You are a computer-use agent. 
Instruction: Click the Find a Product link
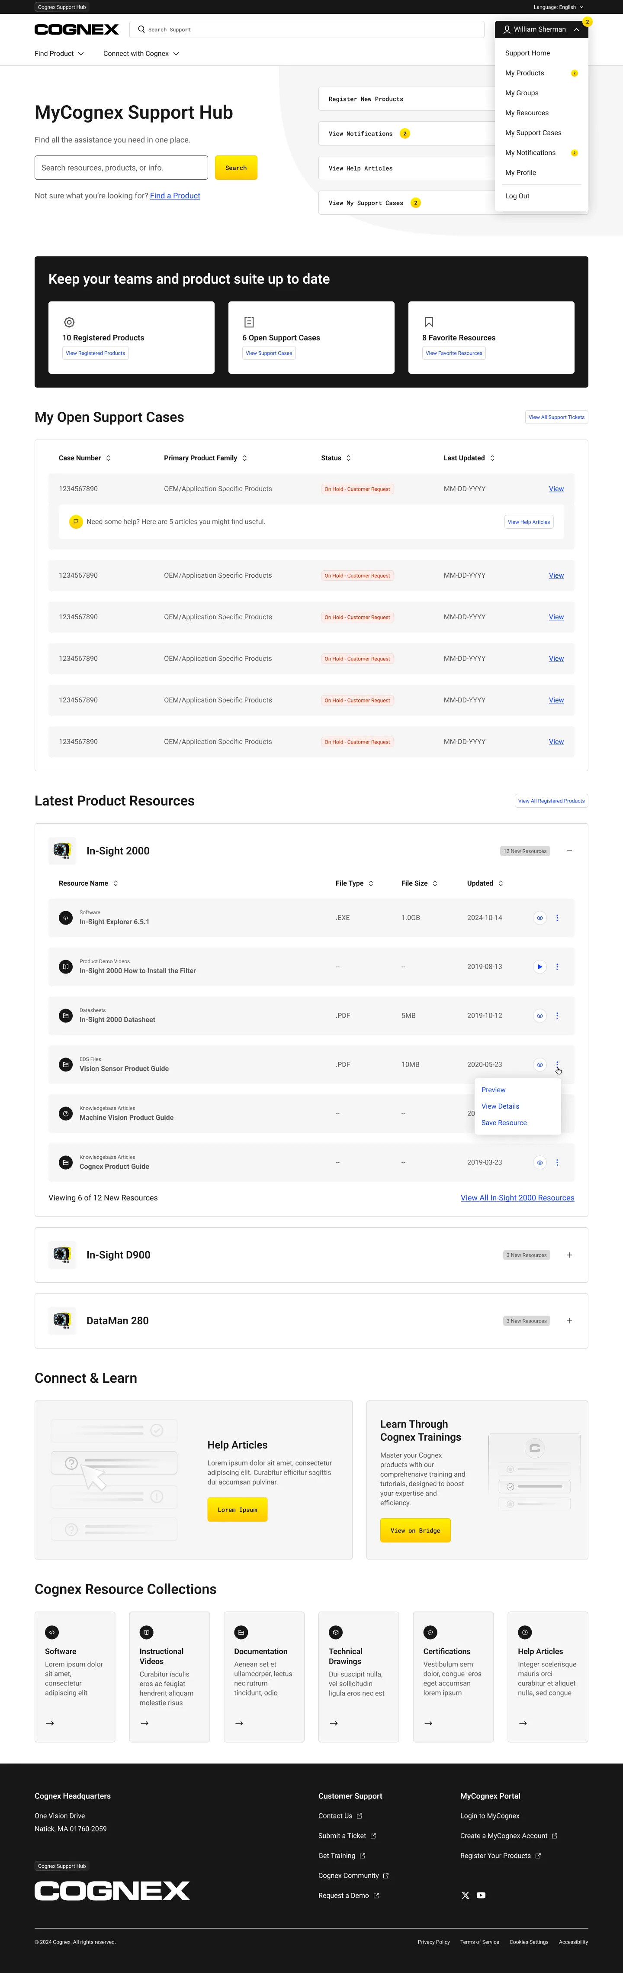point(175,196)
